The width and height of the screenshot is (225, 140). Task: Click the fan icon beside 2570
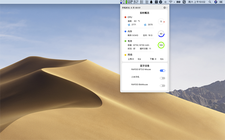145,25
